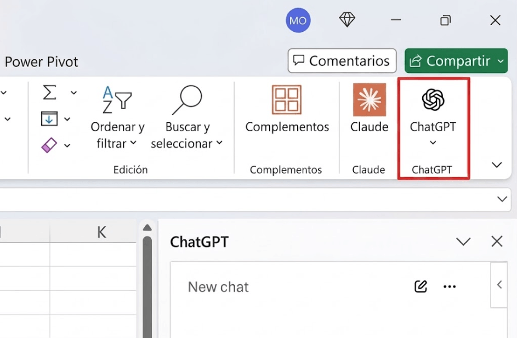
Task: Close the ChatGPT task pane
Action: click(x=497, y=241)
